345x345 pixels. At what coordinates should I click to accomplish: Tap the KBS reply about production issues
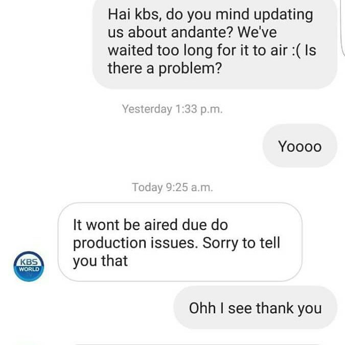tap(180, 242)
